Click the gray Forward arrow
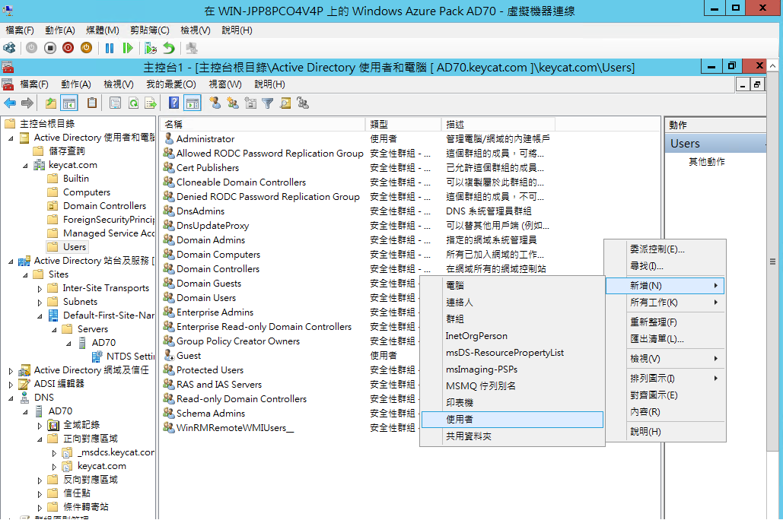The image size is (783, 520). click(27, 103)
